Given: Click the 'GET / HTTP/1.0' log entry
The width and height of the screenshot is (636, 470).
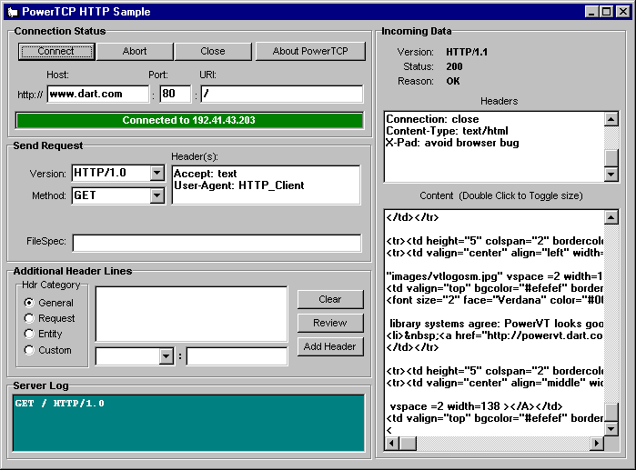Looking at the screenshot, I should 60,404.
